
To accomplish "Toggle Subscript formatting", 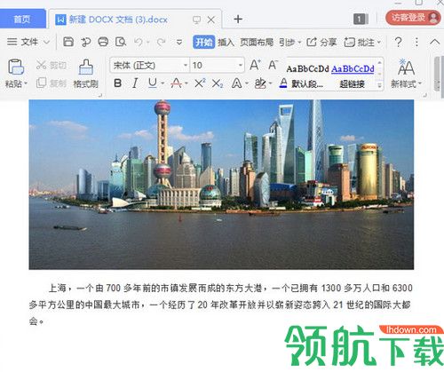I will tap(218, 83).
